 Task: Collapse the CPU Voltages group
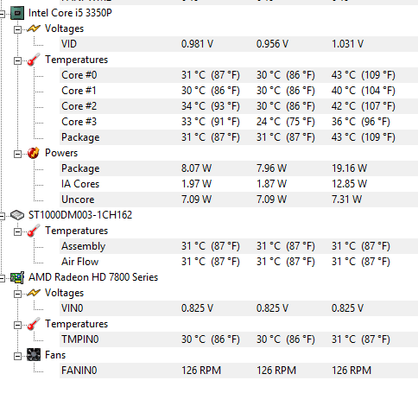coord(17,29)
